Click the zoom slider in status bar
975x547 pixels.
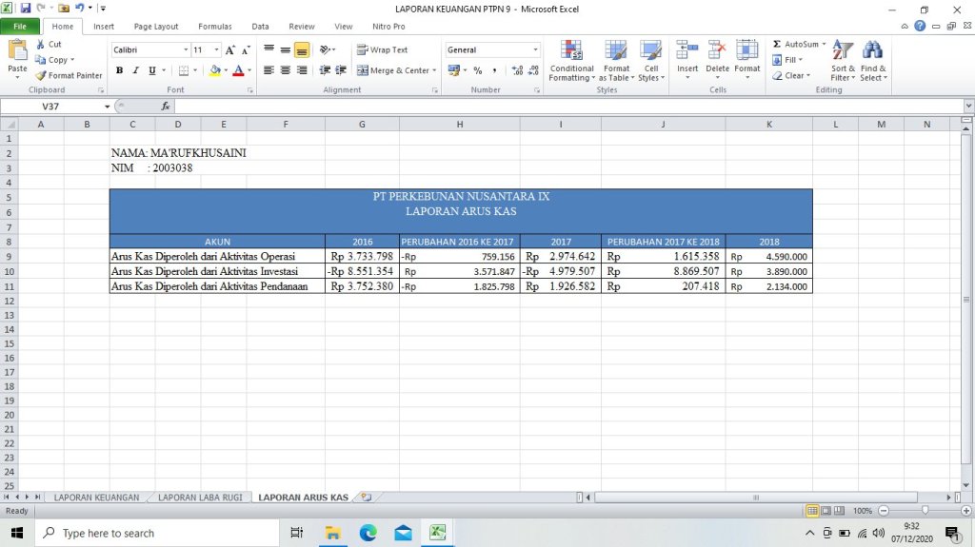click(925, 511)
